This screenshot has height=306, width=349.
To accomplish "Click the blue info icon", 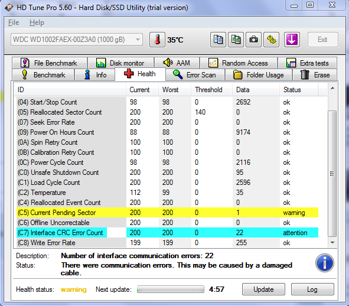I will tap(325, 263).
